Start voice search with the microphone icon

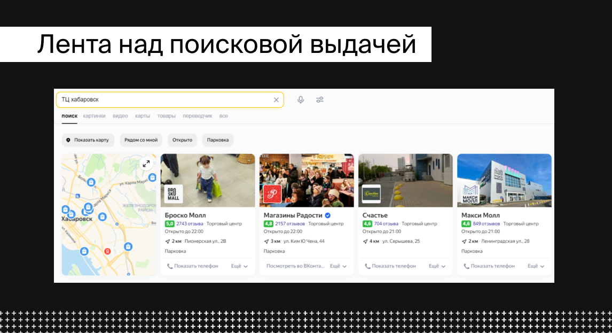(301, 99)
